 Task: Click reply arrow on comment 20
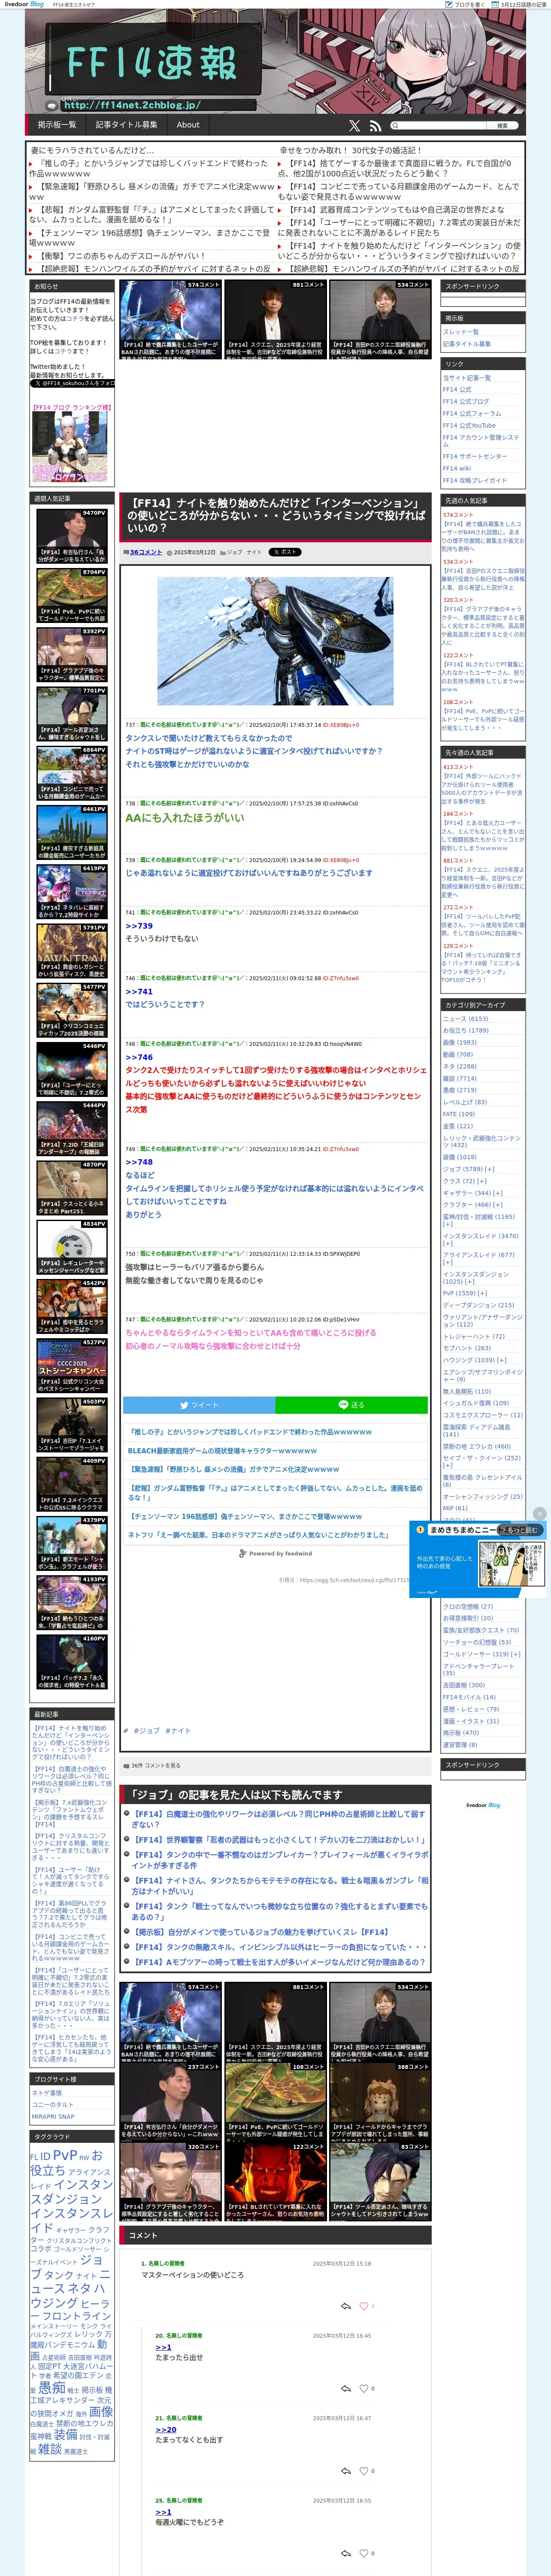point(346,2388)
